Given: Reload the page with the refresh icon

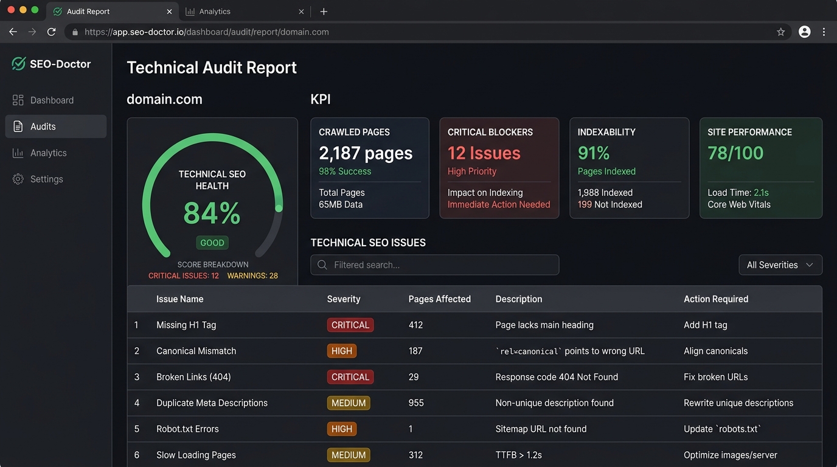Looking at the screenshot, I should click(52, 32).
